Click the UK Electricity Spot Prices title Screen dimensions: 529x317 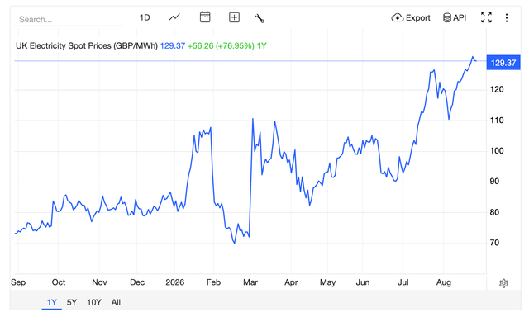point(87,45)
